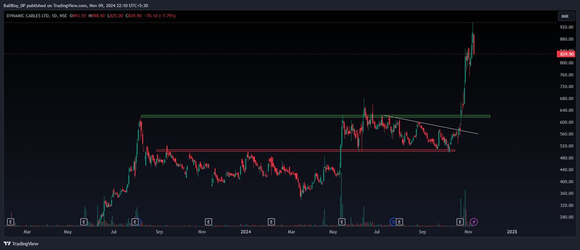This screenshot has width=580, height=250.
Task: Click the 400.00 price axis label
Action: click(x=566, y=181)
